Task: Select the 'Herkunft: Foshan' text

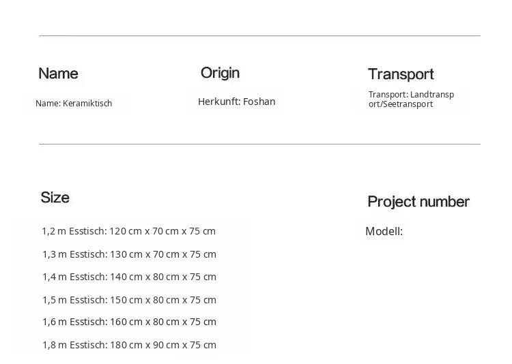Action: click(x=237, y=102)
